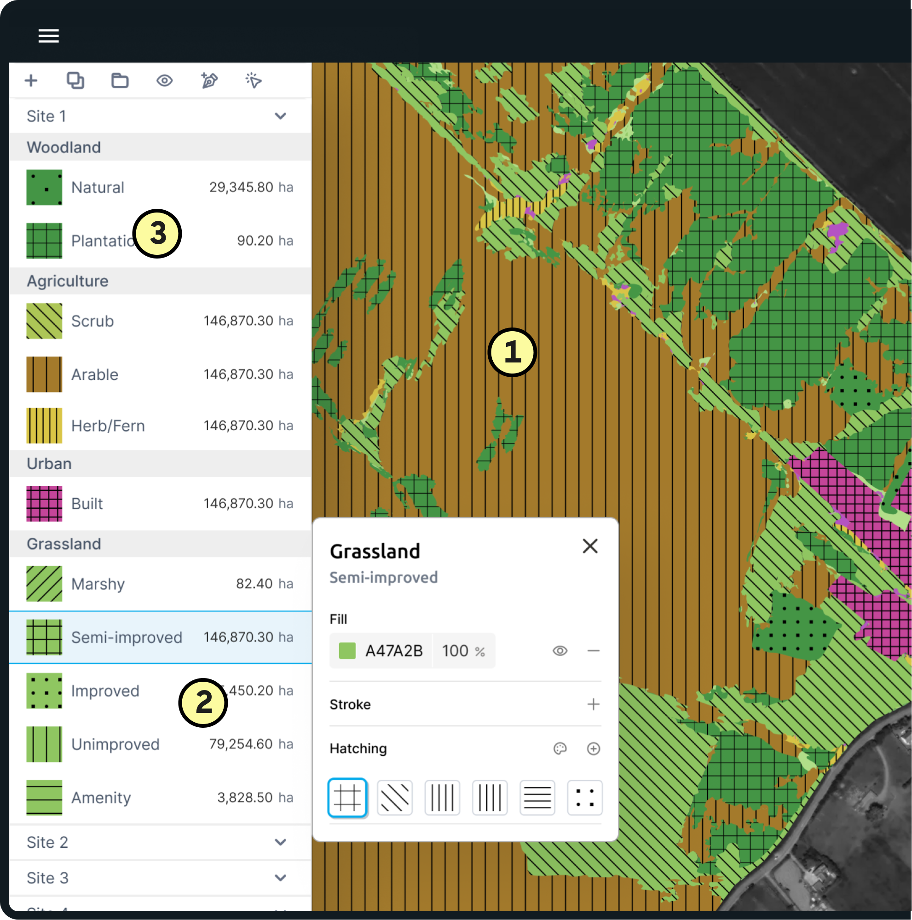
Task: Edit the 100 % opacity field
Action: click(x=463, y=651)
